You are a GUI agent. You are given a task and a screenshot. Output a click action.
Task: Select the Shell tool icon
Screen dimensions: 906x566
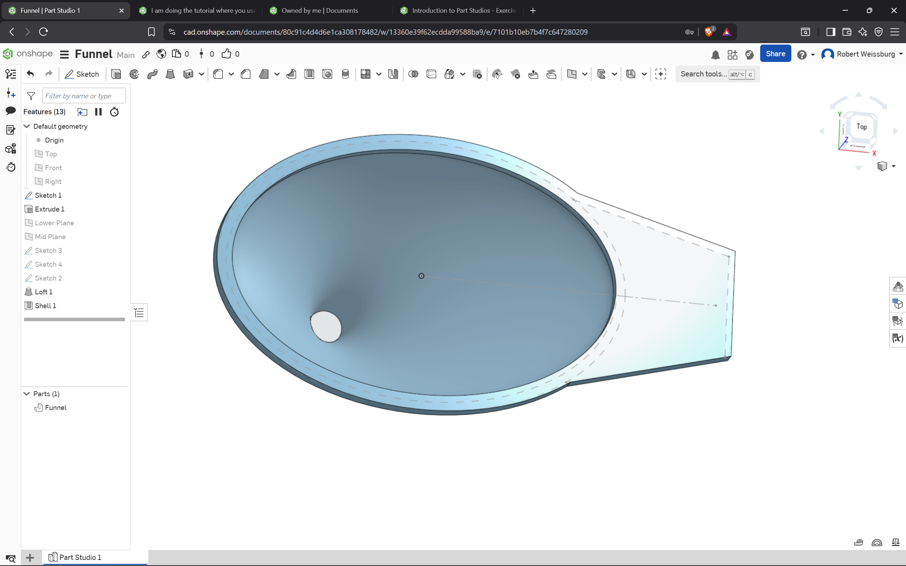(x=309, y=74)
